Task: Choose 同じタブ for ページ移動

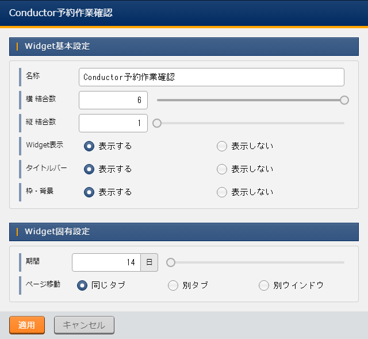Action: [x=82, y=285]
